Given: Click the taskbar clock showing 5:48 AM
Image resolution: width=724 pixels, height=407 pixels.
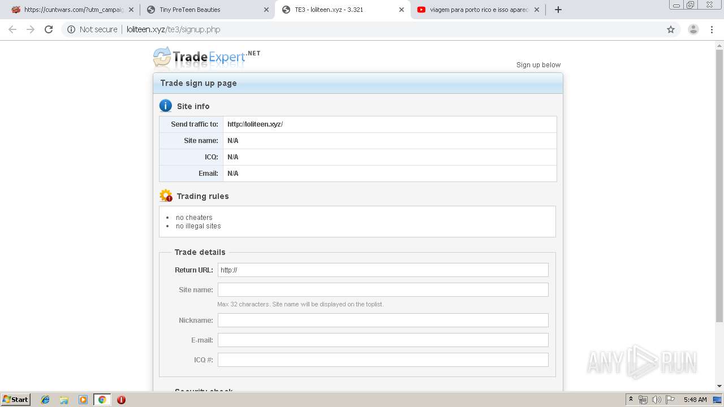Looking at the screenshot, I should coord(695,400).
